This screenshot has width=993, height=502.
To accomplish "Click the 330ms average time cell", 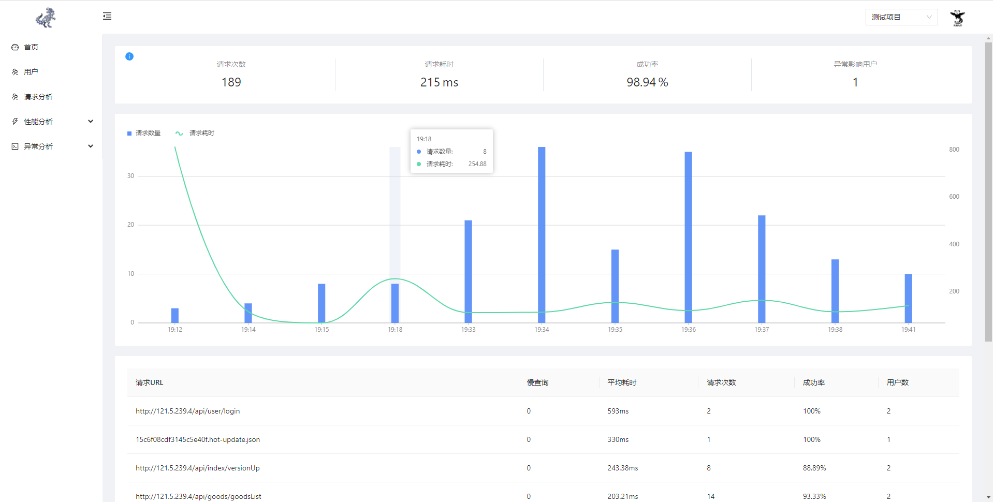I will tap(618, 439).
